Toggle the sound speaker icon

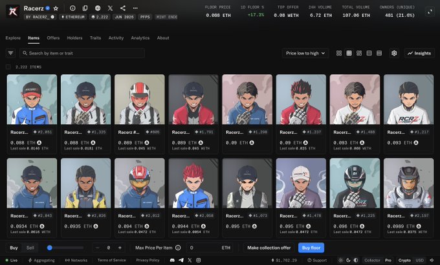[x=432, y=260]
